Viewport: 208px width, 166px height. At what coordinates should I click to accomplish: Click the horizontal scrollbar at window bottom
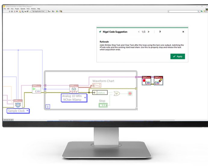pos(117,120)
